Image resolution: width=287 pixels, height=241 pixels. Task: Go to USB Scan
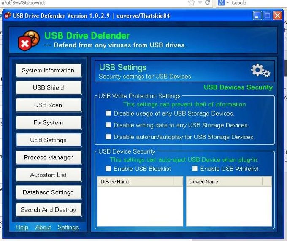[49, 105]
